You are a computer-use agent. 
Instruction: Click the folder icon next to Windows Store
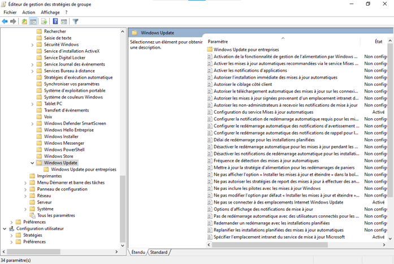pyautogui.click(x=39, y=156)
